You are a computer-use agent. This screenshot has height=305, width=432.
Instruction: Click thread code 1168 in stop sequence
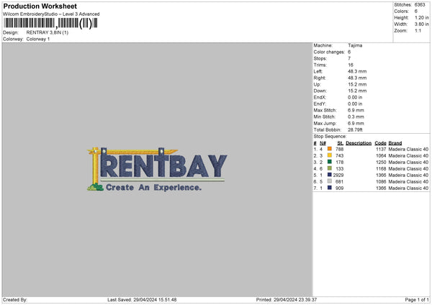pyautogui.click(x=381, y=169)
